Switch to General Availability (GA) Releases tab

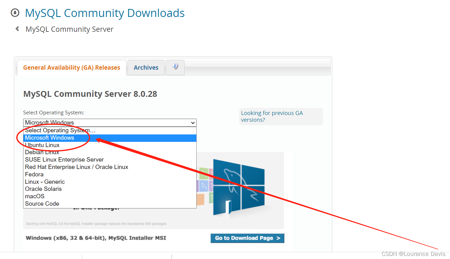[72, 68]
